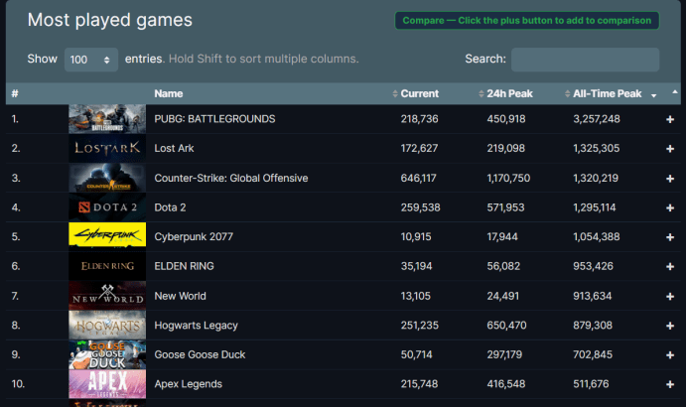Add Counter-Strike: Global Offensive to comparison
Image resolution: width=687 pixels, height=407 pixels.
(x=670, y=179)
